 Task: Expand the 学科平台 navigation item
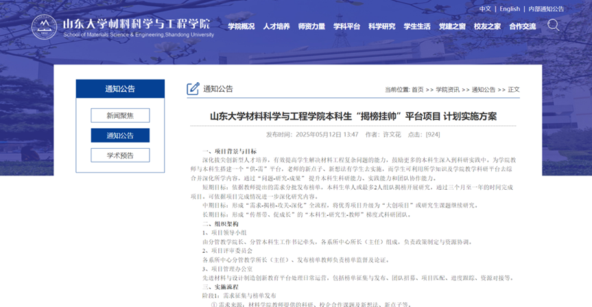point(347,26)
